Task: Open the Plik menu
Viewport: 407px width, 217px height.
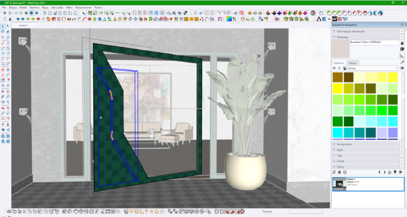Action: pyautogui.click(x=4, y=7)
